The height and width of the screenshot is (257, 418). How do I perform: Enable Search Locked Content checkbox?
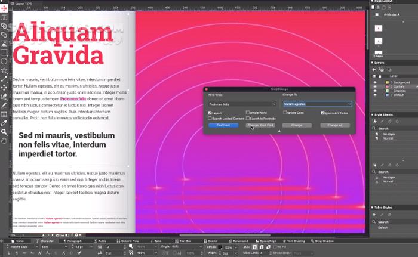pos(210,118)
